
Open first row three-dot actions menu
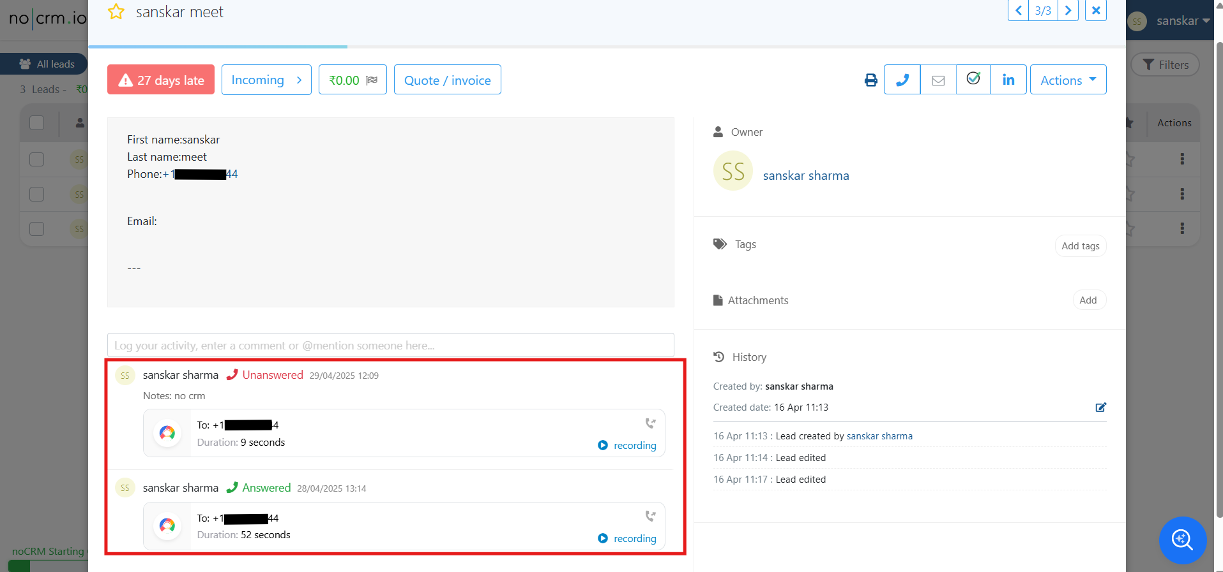coord(1182,159)
